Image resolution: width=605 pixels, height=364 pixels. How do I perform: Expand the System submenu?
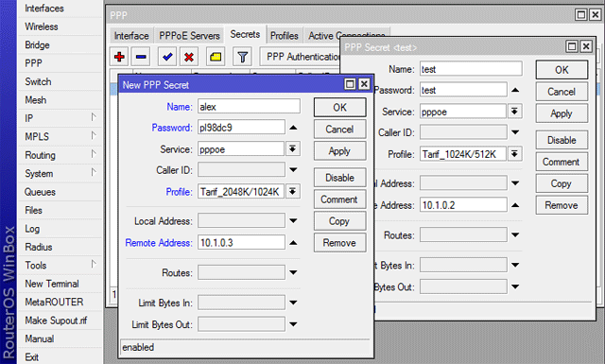(x=60, y=173)
